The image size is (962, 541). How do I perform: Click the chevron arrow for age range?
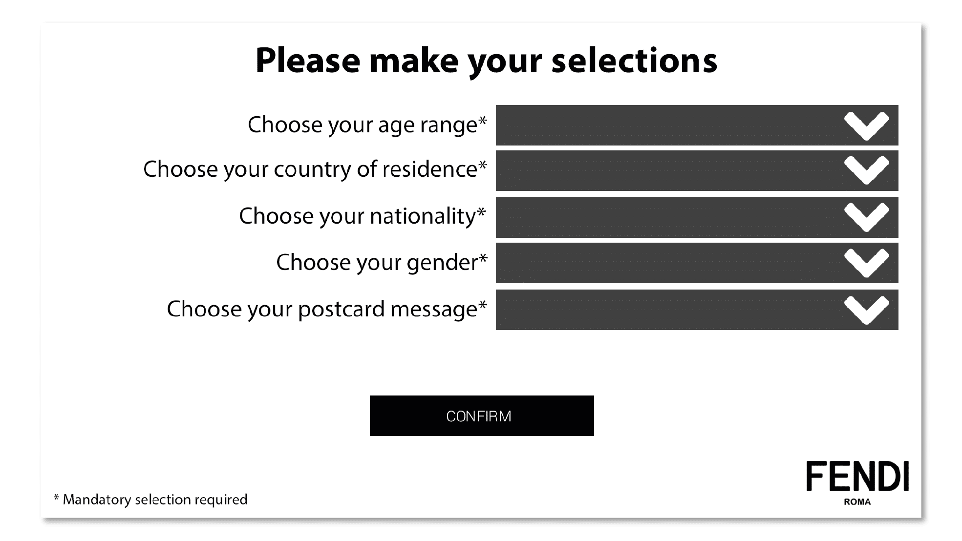[866, 125]
